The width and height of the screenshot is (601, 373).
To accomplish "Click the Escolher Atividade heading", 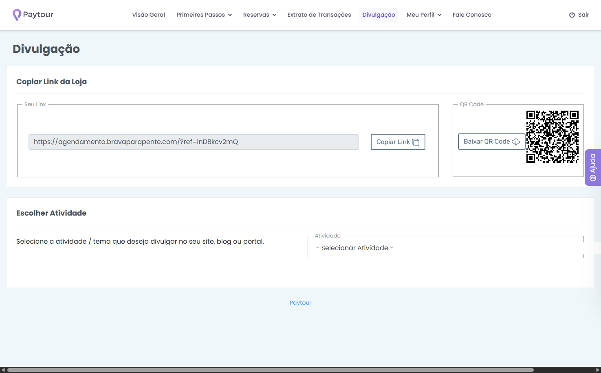I will coord(51,213).
